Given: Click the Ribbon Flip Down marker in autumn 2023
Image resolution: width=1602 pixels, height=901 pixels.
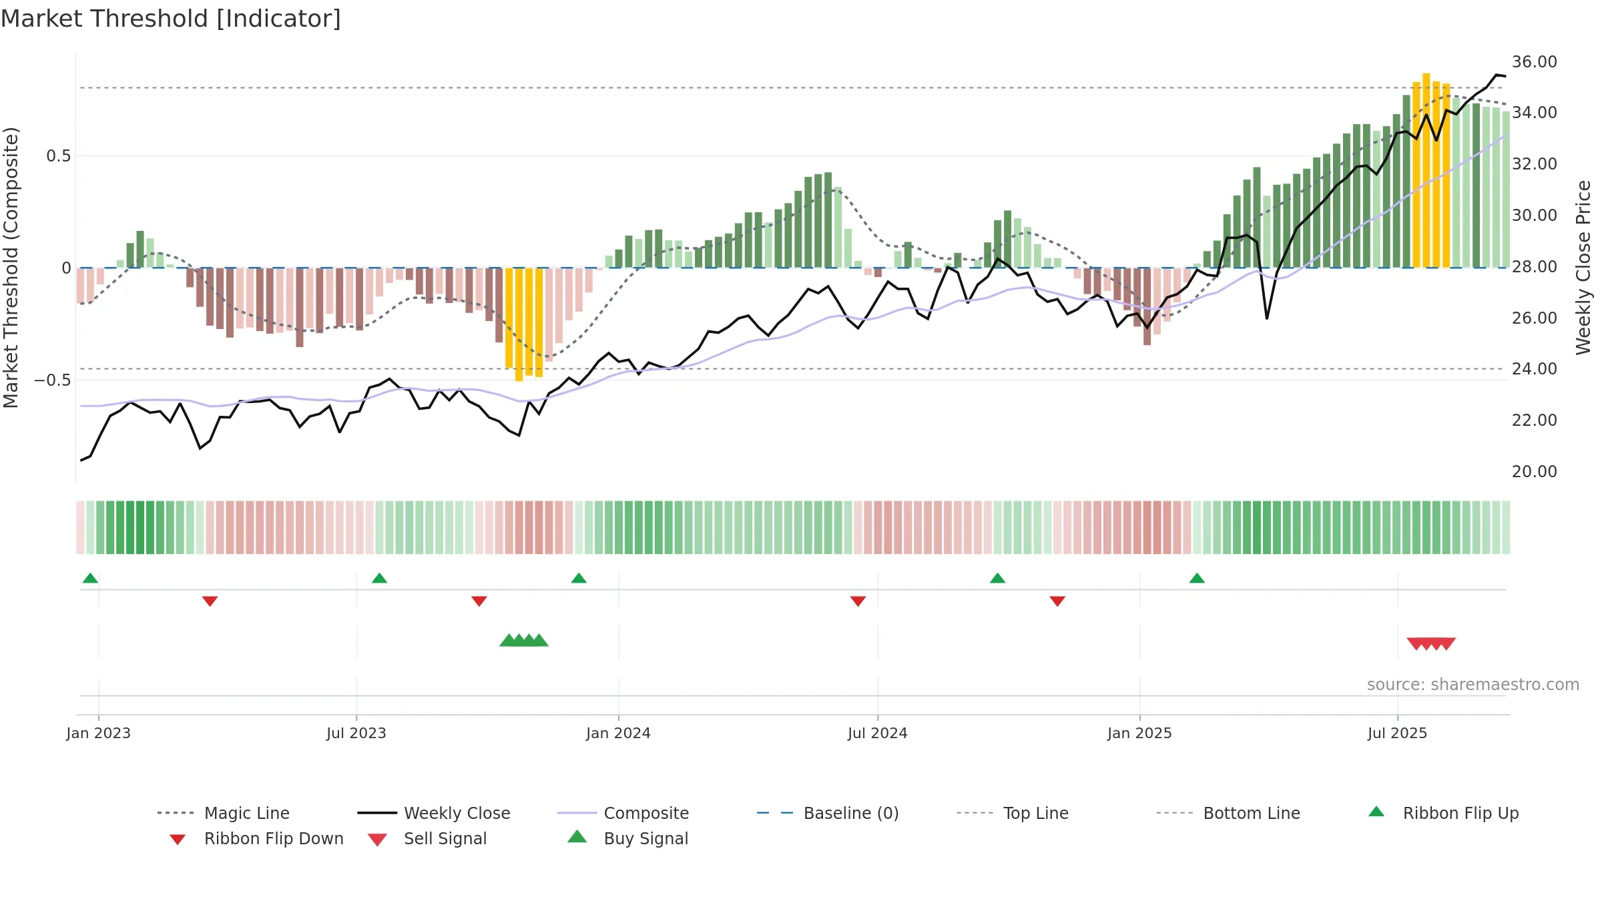Looking at the screenshot, I should point(479,601).
